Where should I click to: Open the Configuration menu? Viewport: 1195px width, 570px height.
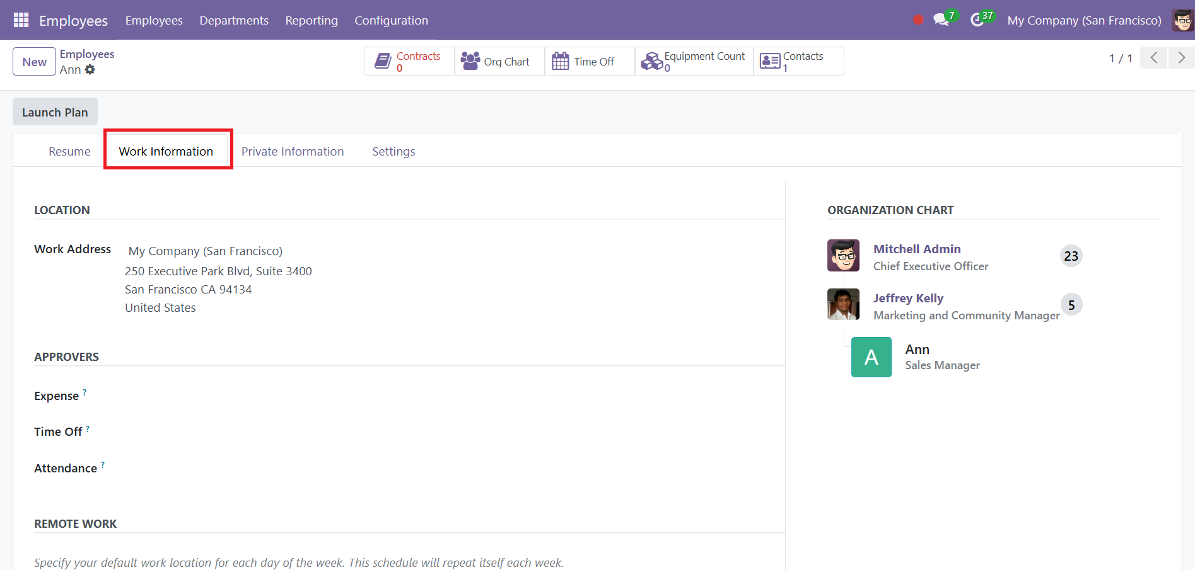pyautogui.click(x=391, y=20)
